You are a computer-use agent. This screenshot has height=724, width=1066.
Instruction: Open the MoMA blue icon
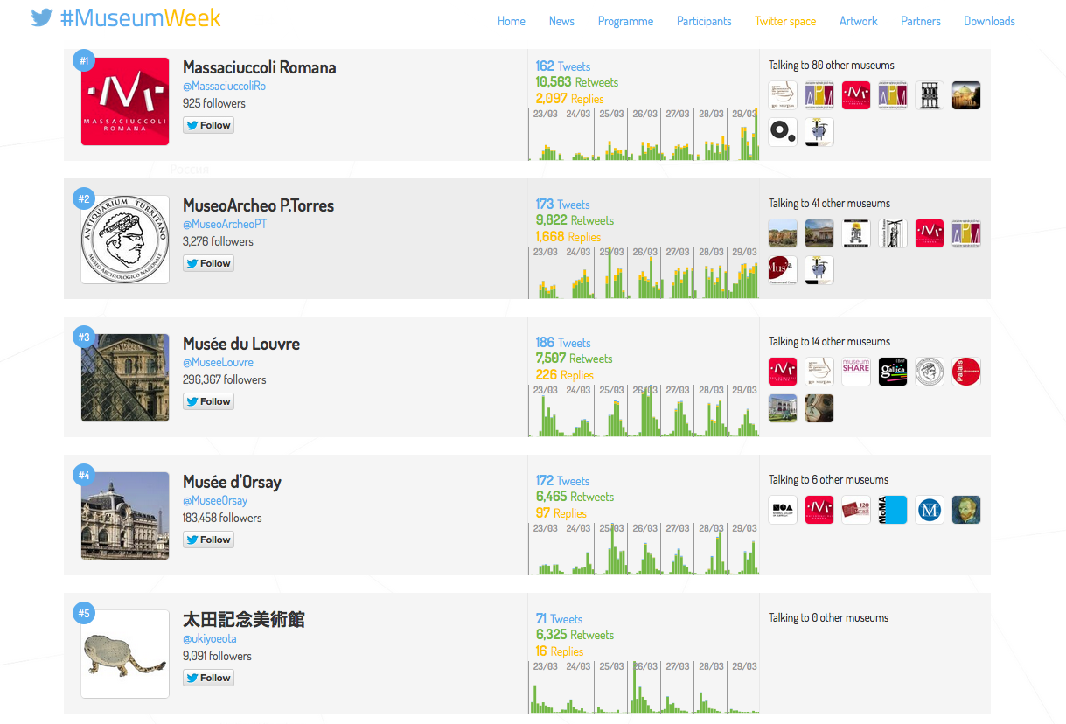pyautogui.click(x=893, y=510)
